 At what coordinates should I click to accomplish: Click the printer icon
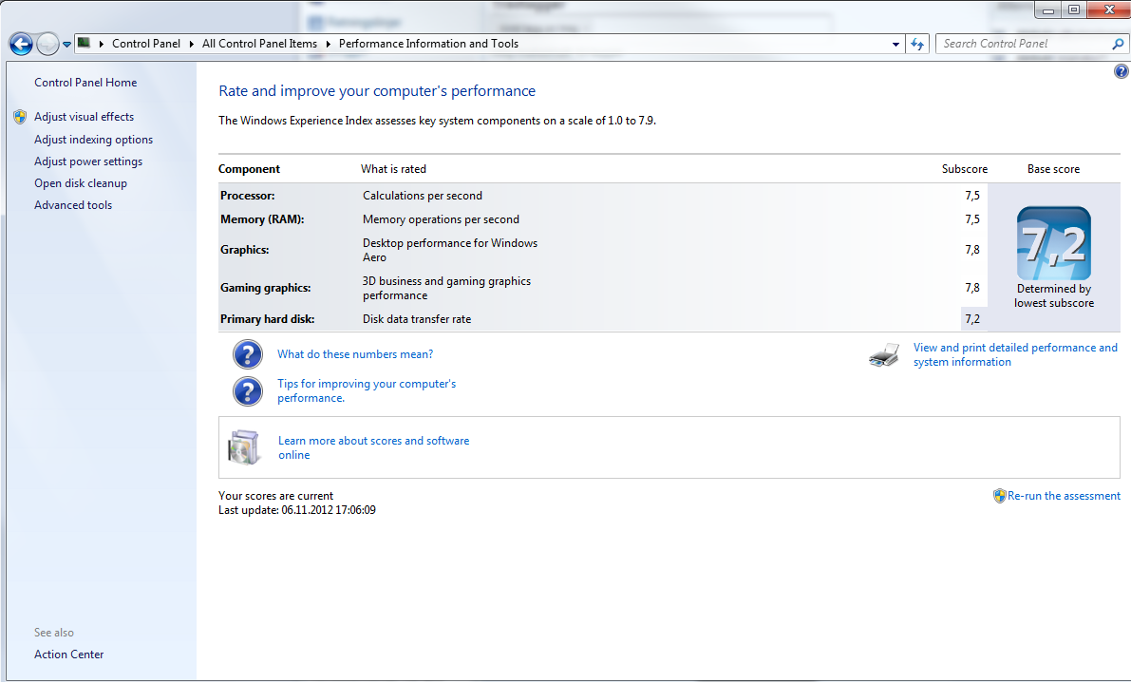coord(884,355)
